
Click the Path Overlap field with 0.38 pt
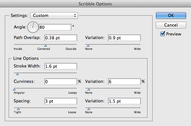61,38
